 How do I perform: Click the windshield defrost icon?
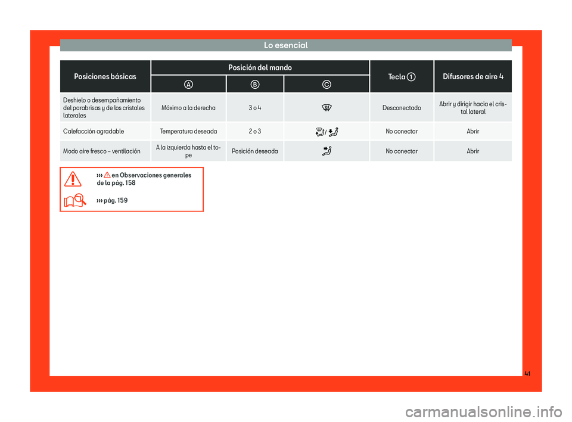(327, 108)
